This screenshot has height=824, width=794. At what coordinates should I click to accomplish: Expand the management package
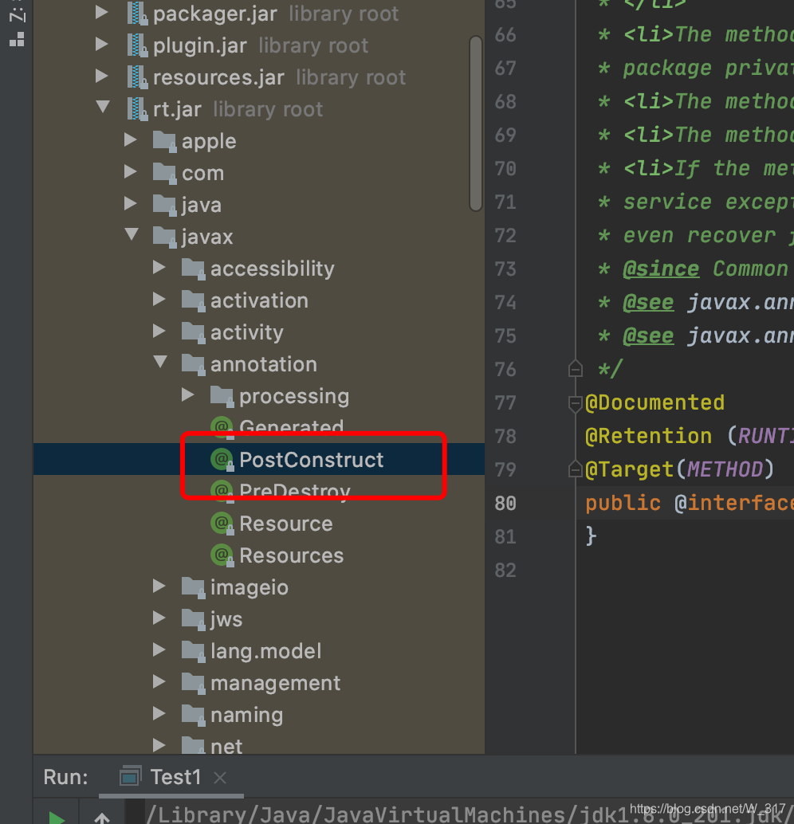point(159,681)
